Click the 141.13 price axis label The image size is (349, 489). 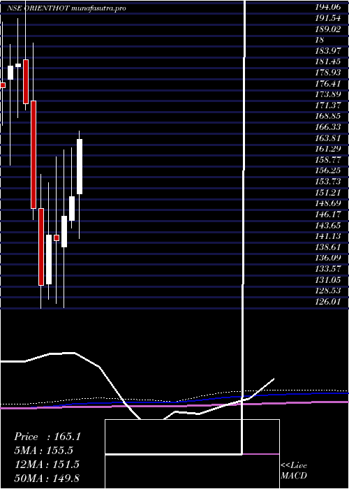pyautogui.click(x=328, y=236)
